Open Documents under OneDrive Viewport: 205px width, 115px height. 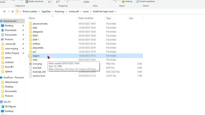click(x=11, y=91)
